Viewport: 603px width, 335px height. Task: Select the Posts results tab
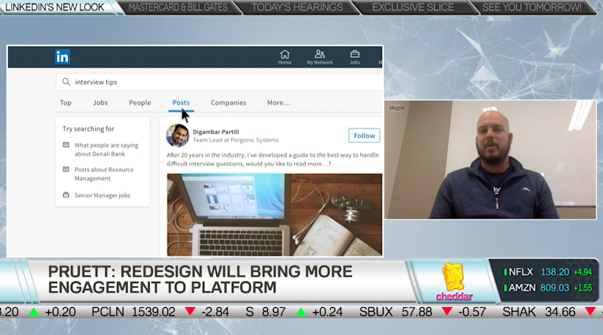tap(181, 102)
